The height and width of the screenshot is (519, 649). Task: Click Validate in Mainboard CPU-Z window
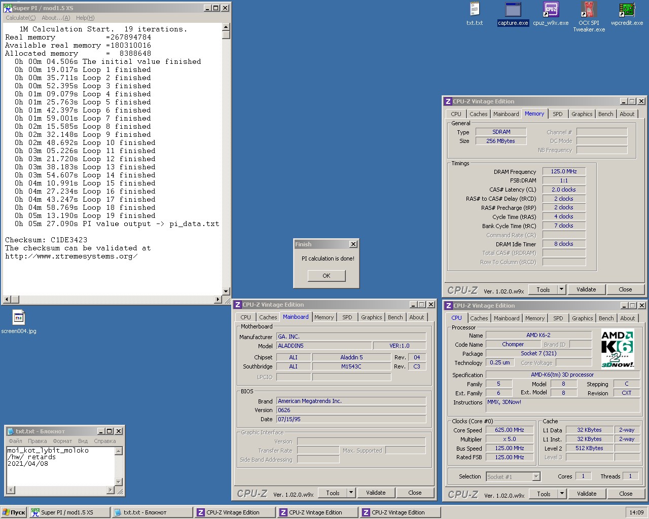(376, 493)
